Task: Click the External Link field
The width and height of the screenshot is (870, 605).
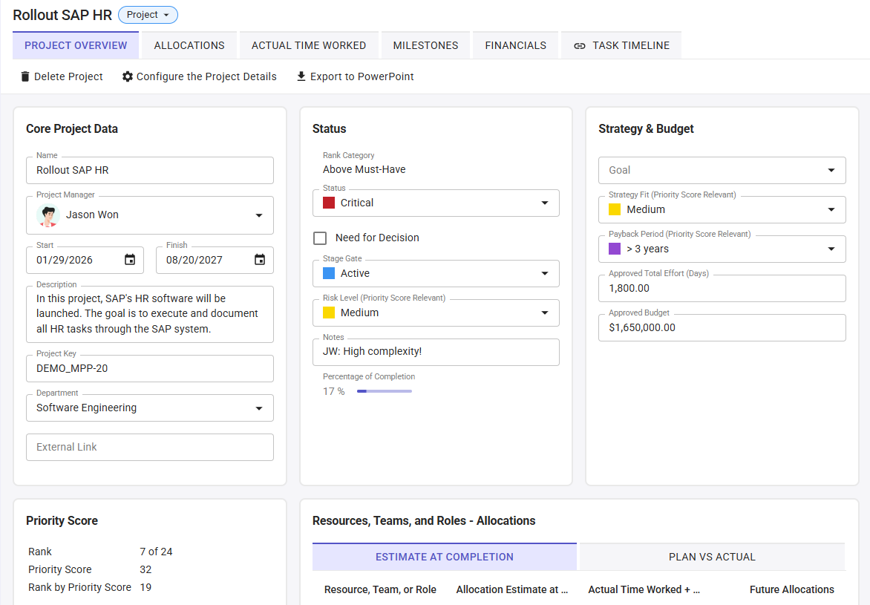Action: (x=150, y=448)
